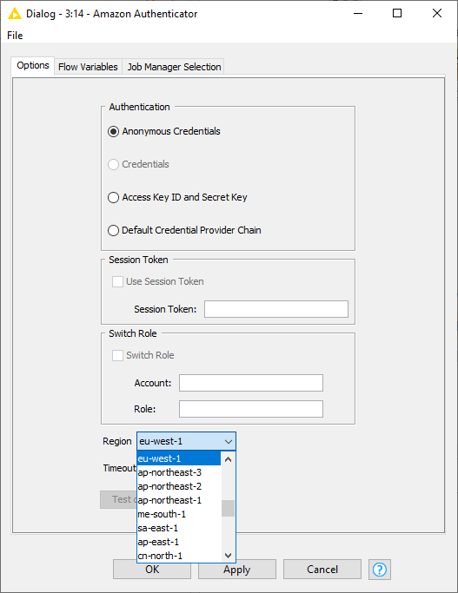Minimize the Amazon Authenticator dialog
This screenshot has width=458, height=593.
click(358, 13)
